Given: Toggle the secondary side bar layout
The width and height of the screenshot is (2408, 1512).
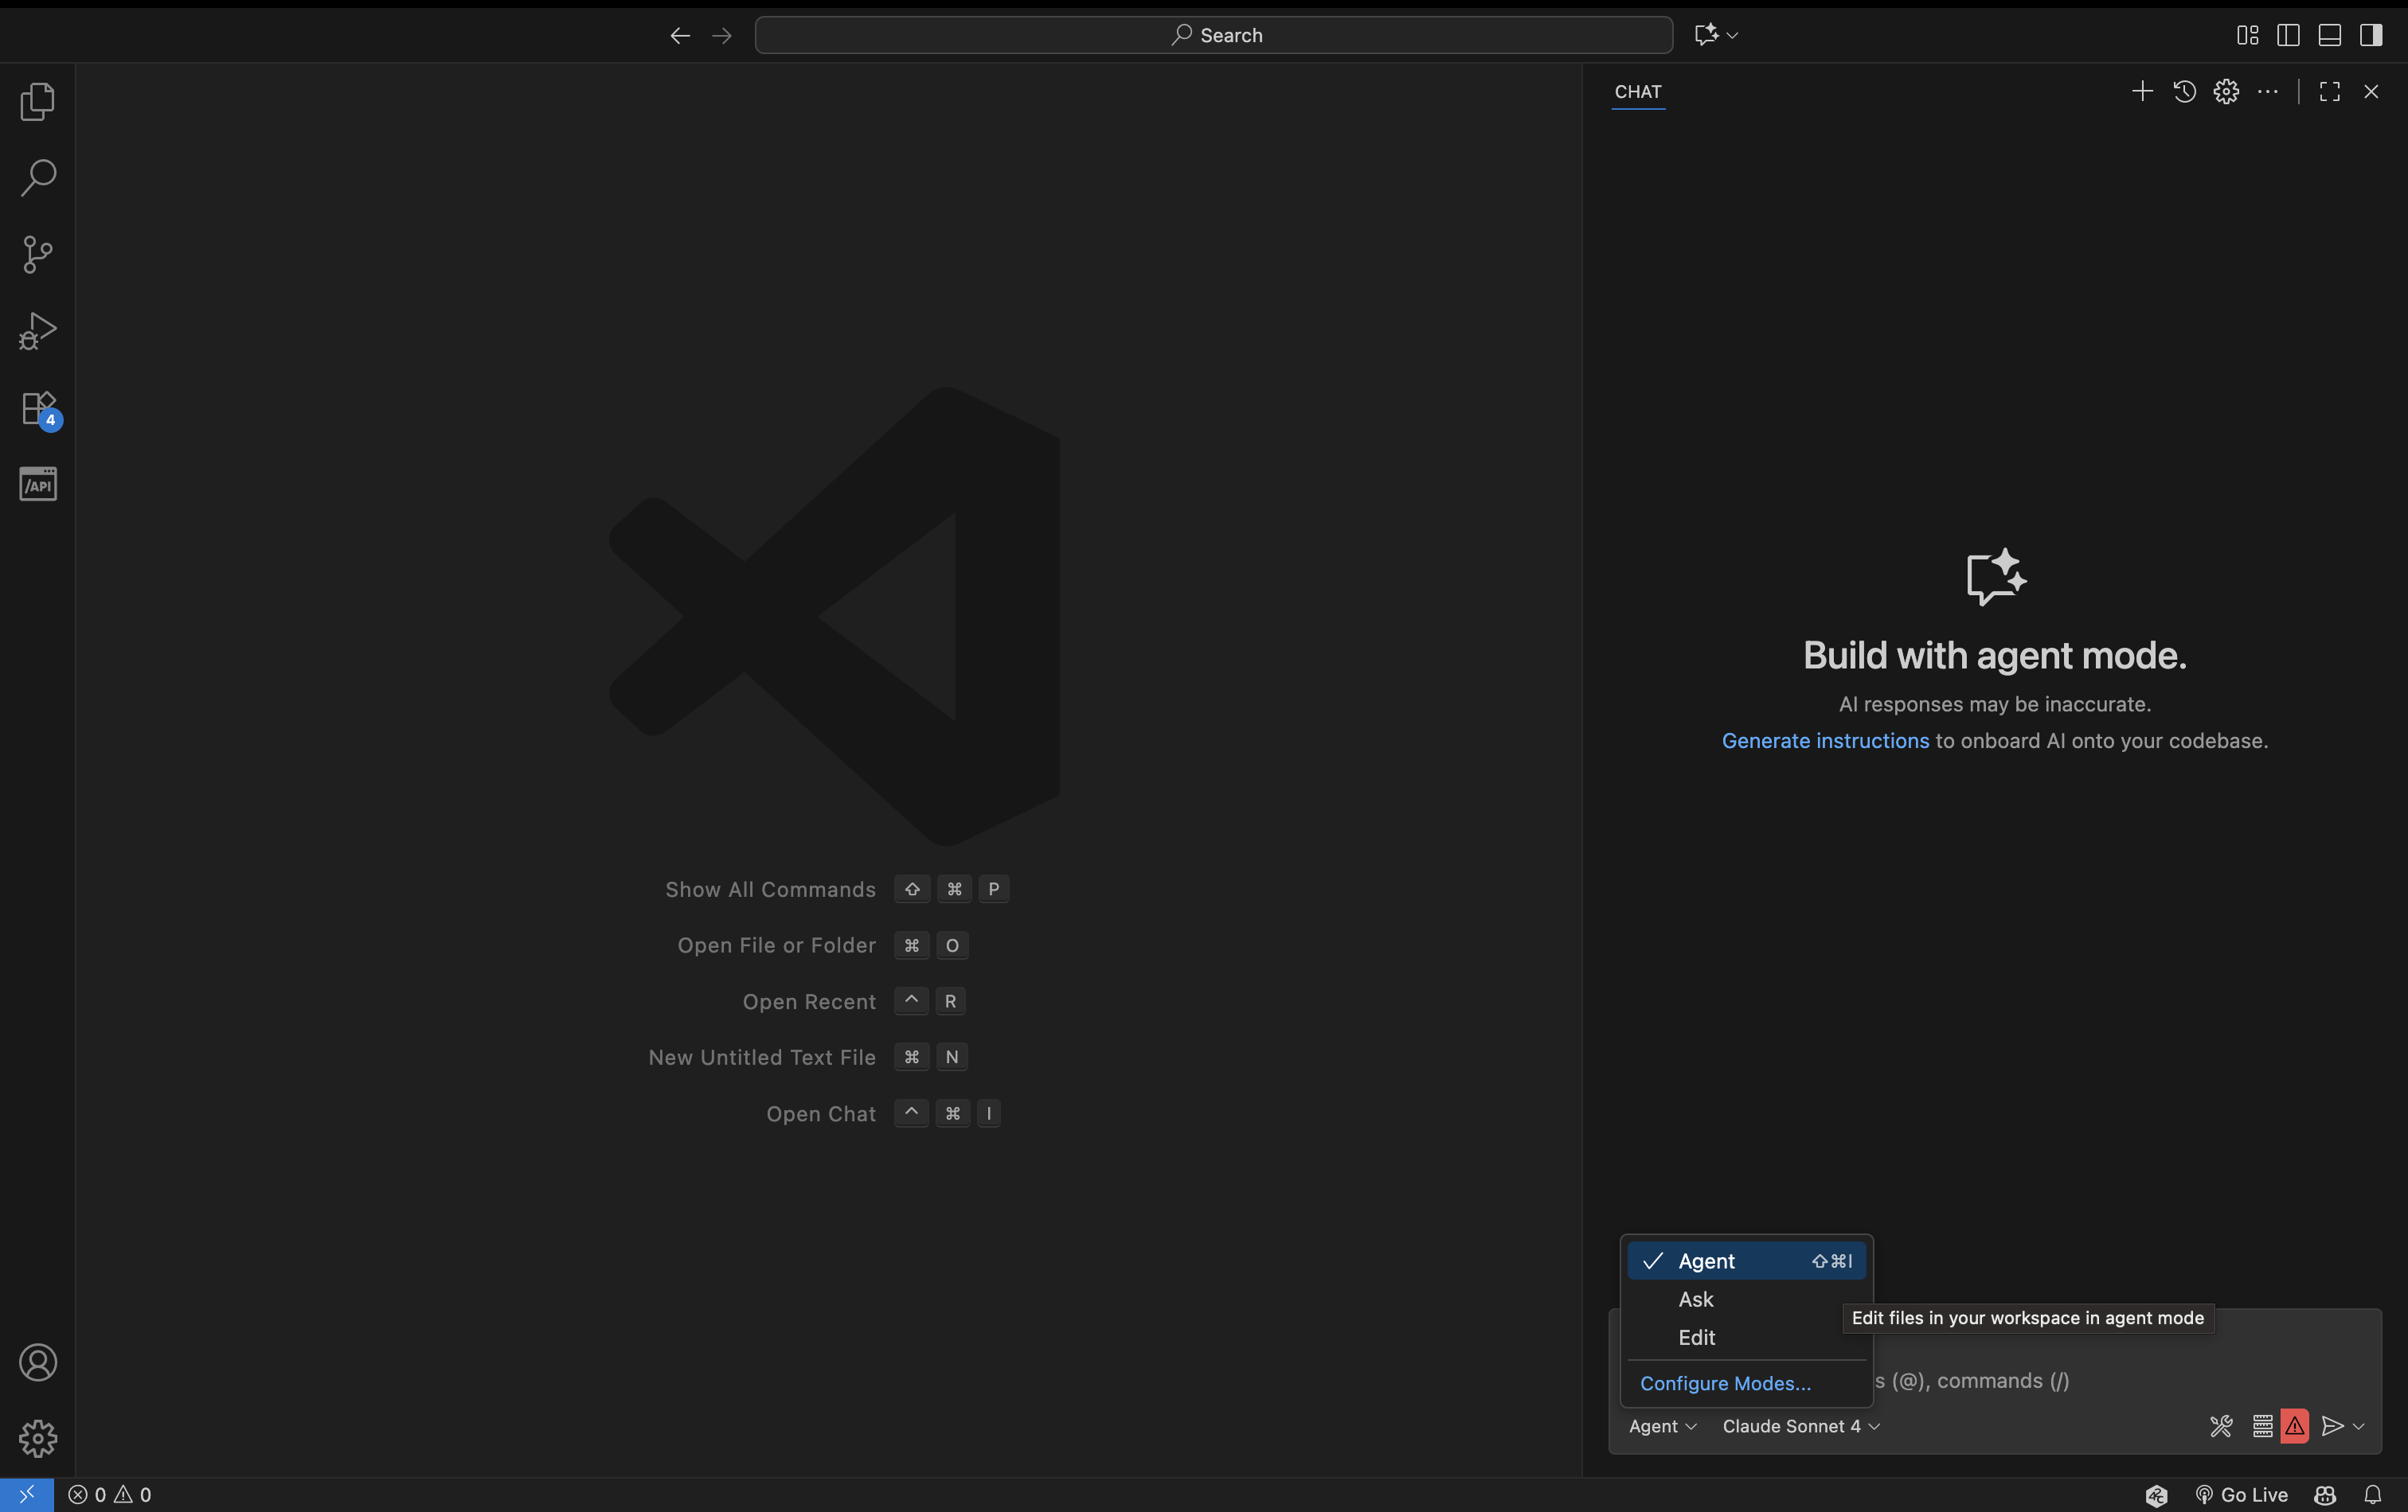Looking at the screenshot, I should tap(2370, 35).
